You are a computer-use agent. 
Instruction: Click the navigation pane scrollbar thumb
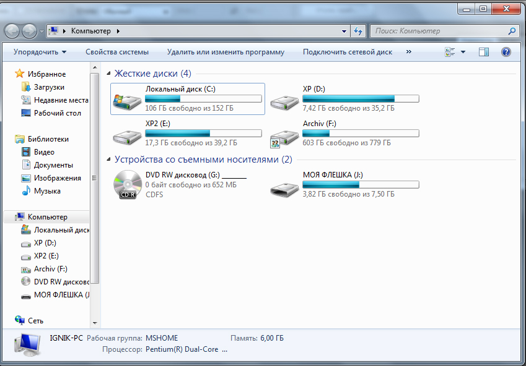[x=95, y=179]
